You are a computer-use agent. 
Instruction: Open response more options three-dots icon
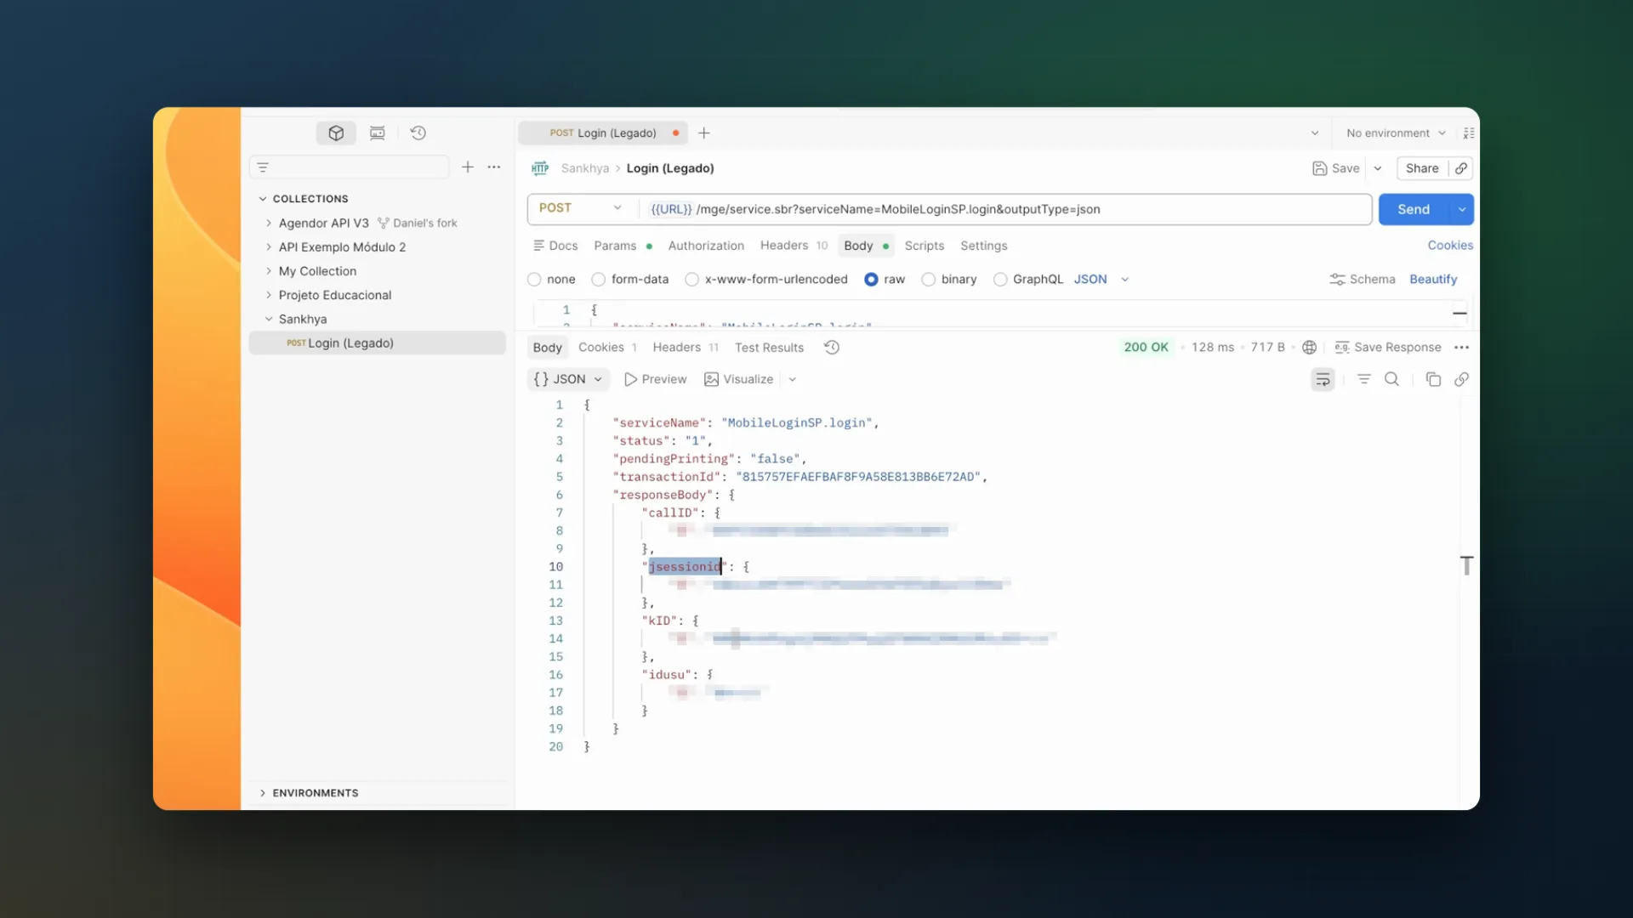coord(1461,347)
